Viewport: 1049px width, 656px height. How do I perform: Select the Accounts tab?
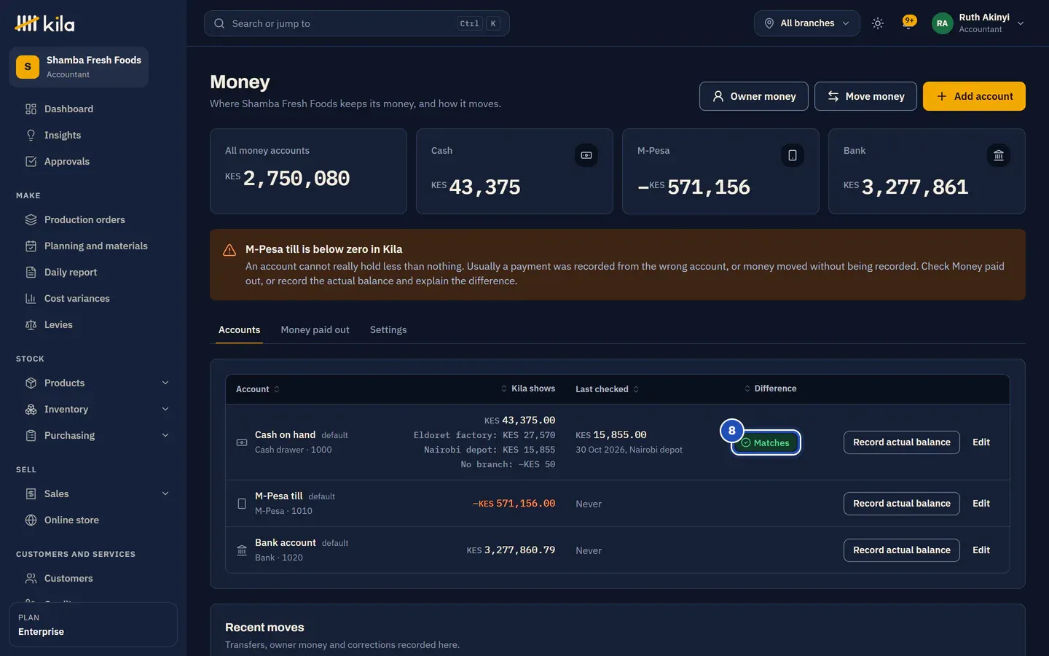coord(239,329)
